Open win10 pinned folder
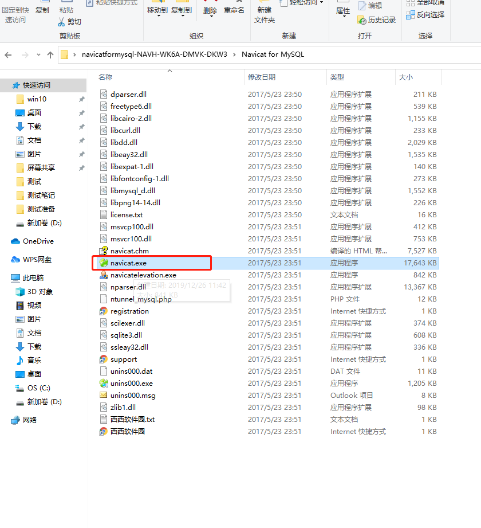Image resolution: width=481 pixels, height=528 pixels. click(x=31, y=99)
